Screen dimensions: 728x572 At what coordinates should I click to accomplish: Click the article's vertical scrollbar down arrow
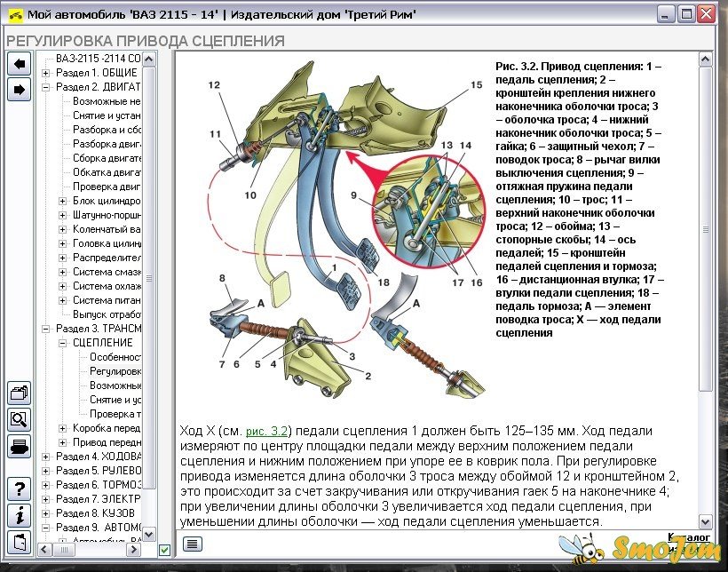click(x=706, y=522)
